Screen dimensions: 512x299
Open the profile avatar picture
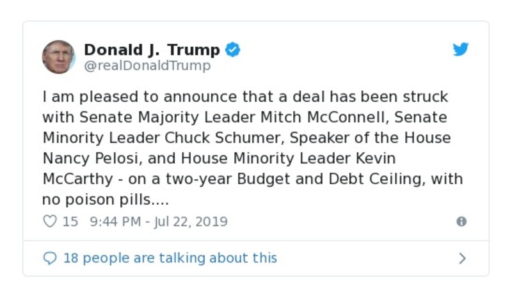[58, 57]
